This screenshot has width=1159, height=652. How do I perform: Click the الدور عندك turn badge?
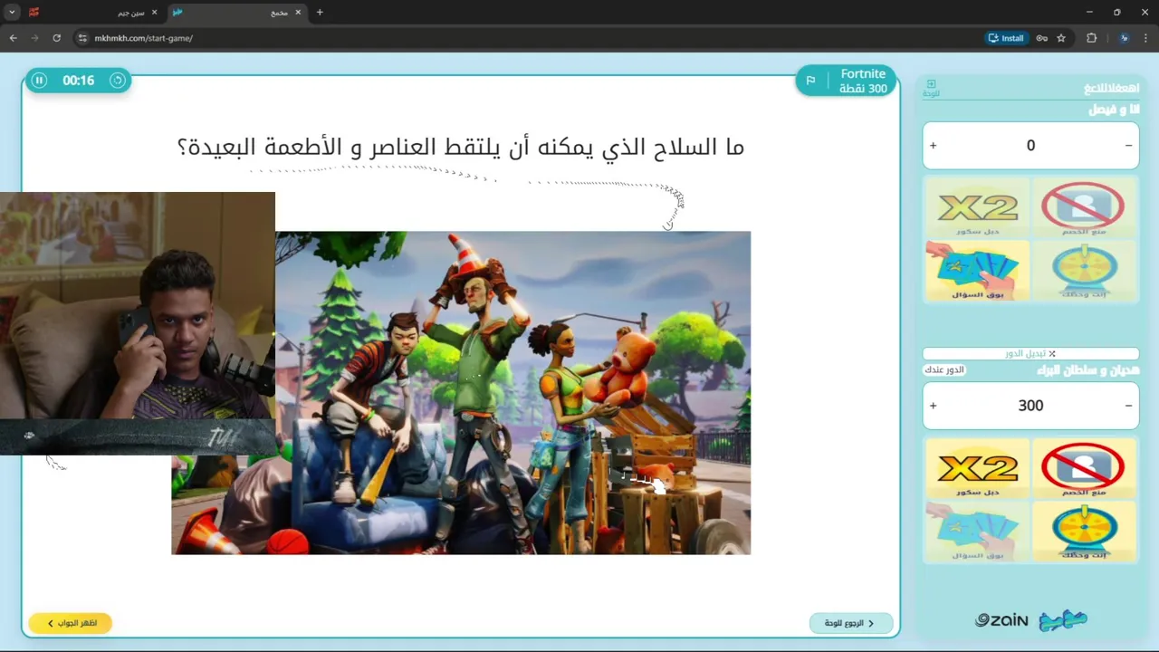point(944,370)
